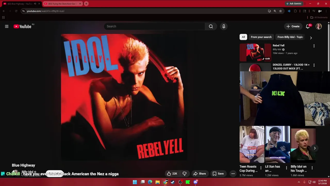
Task: Go to the YouTube home logo
Action: pos(22,26)
